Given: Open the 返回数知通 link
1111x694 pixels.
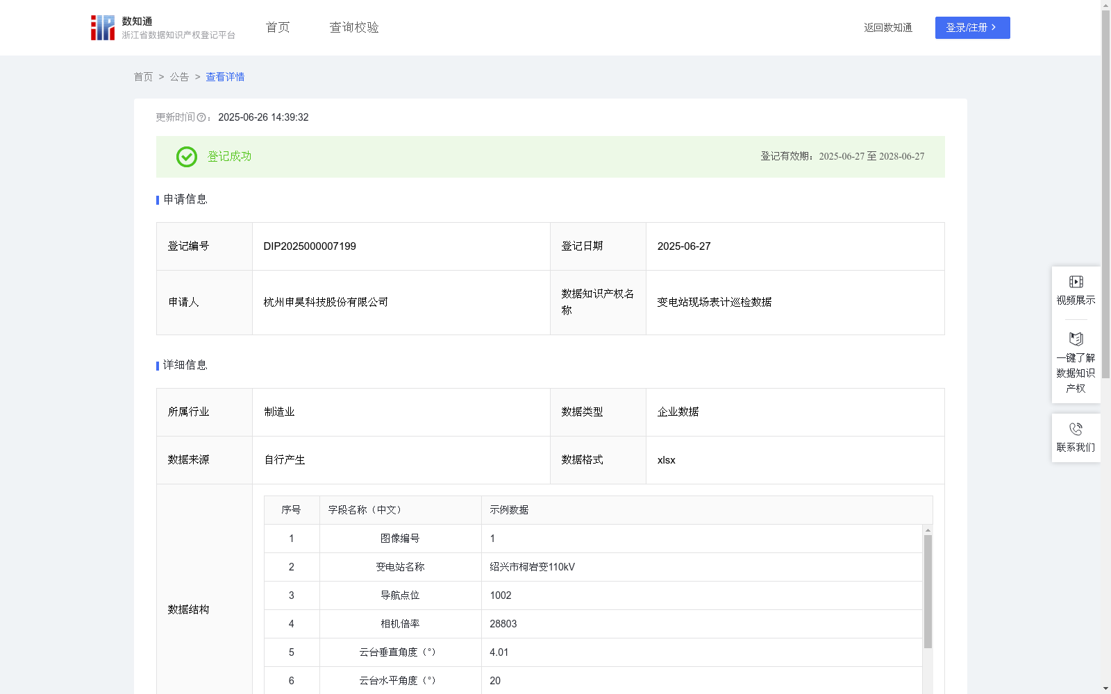Looking at the screenshot, I should pos(887,27).
